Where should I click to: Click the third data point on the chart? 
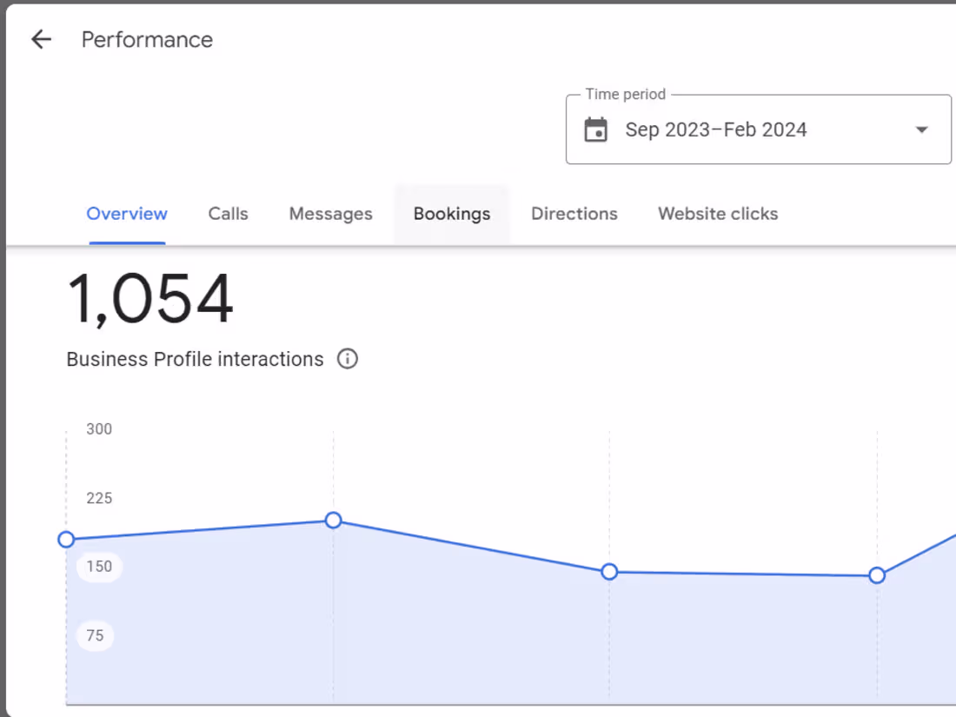click(x=609, y=572)
